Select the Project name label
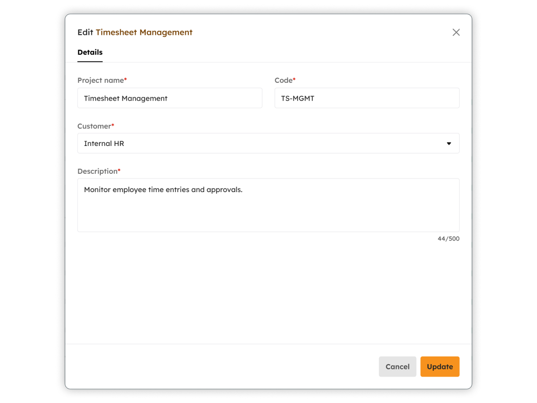The image size is (537, 403). click(101, 80)
